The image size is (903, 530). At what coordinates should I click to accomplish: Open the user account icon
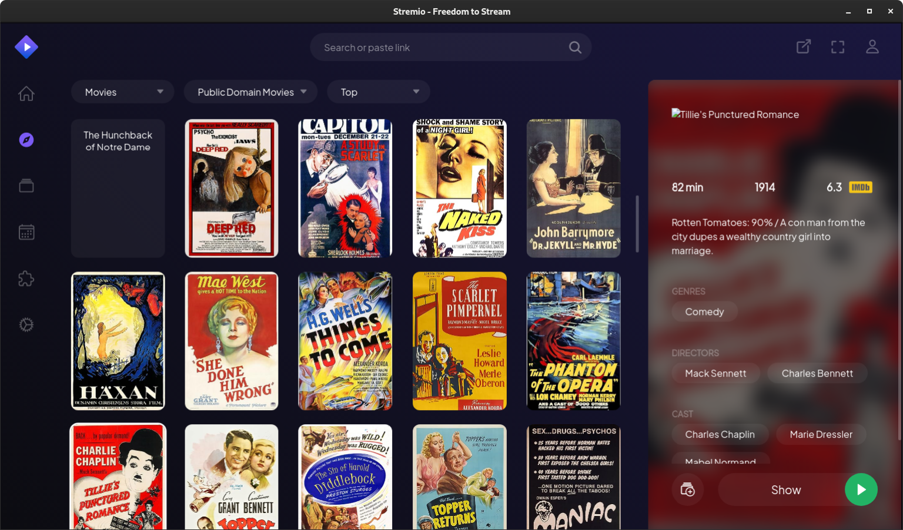pyautogui.click(x=872, y=46)
